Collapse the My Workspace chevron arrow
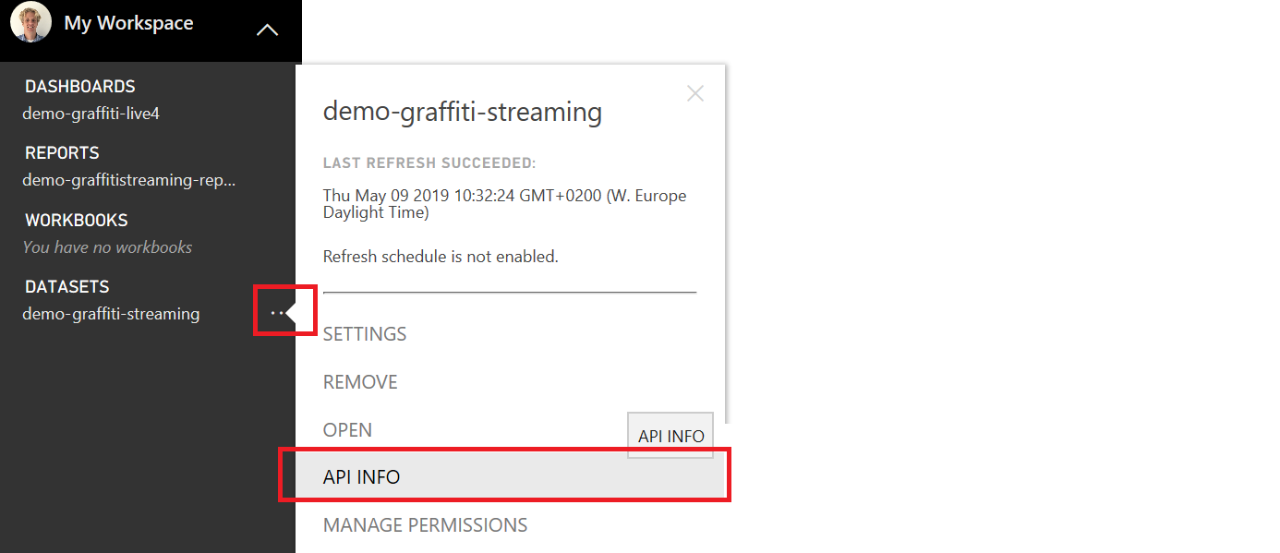The width and height of the screenshot is (1280, 553). pyautogui.click(x=267, y=30)
